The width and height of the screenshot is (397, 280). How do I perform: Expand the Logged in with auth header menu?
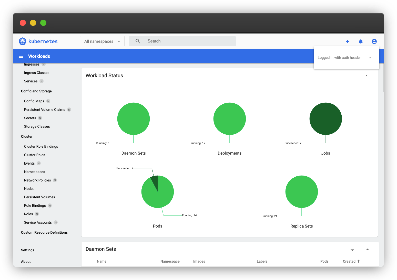(x=370, y=58)
